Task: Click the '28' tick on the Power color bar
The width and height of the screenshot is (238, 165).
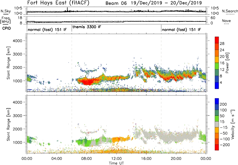Action: pyautogui.click(x=222, y=43)
